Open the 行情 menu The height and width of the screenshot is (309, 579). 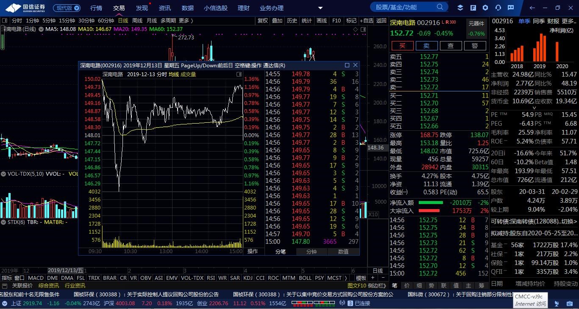96,8
